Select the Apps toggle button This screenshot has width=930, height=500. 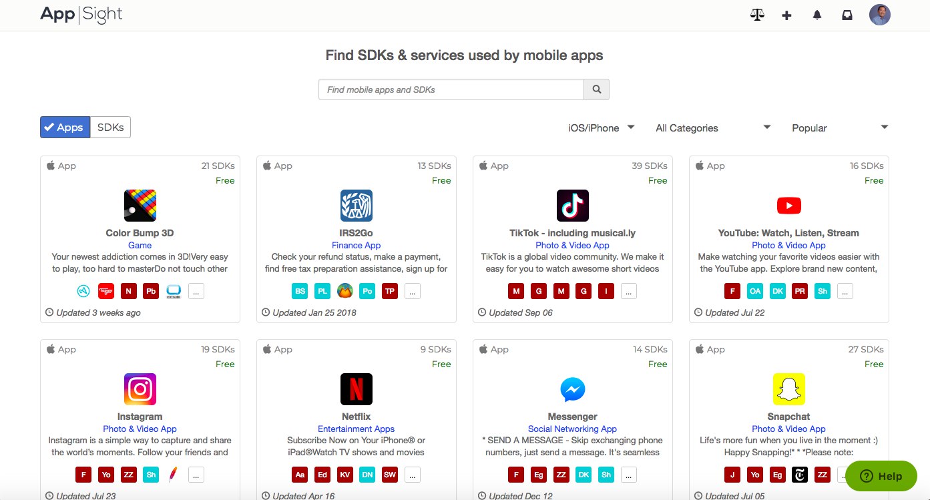click(65, 128)
